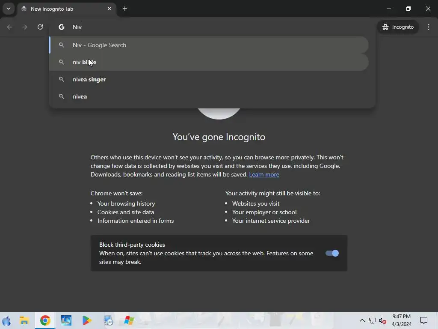Show hidden system tray icons
Viewport: 438px width, 329px height.
(362, 320)
